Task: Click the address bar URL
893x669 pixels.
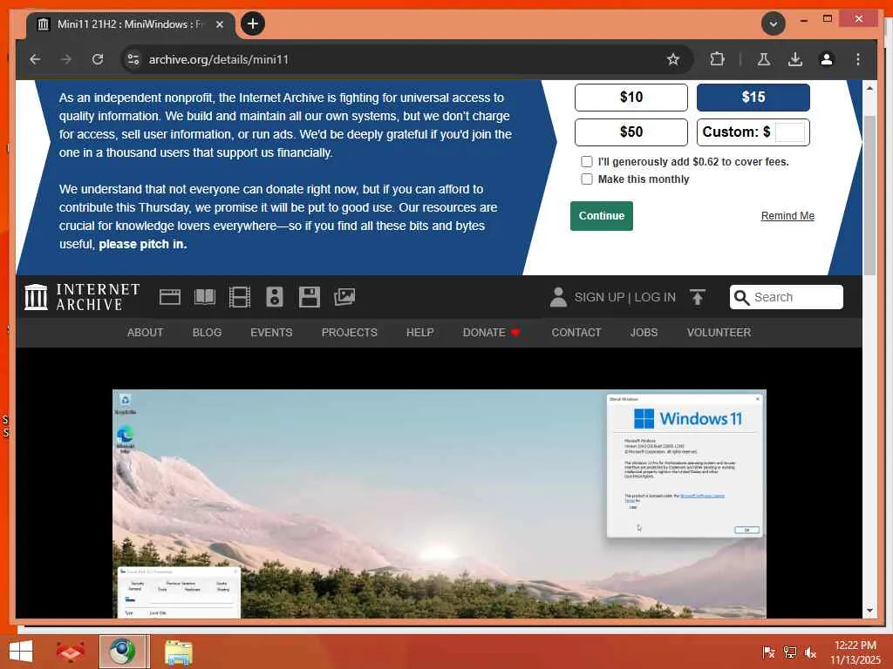Action: click(x=219, y=59)
